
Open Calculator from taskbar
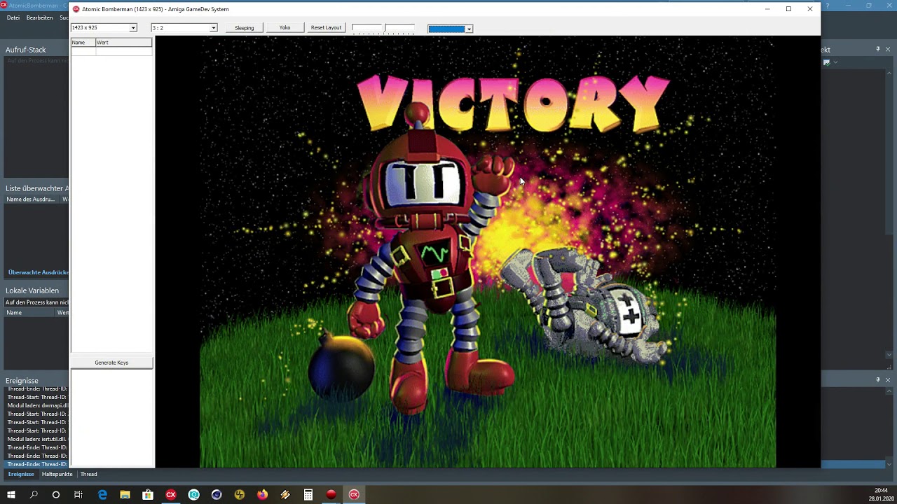pos(308,495)
